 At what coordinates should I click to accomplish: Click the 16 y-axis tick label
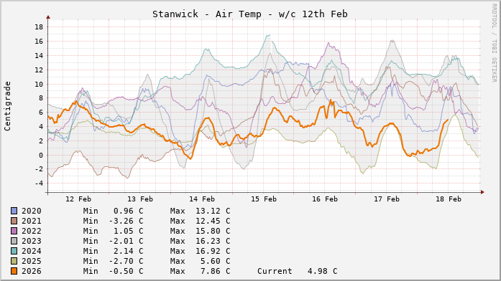(39, 42)
